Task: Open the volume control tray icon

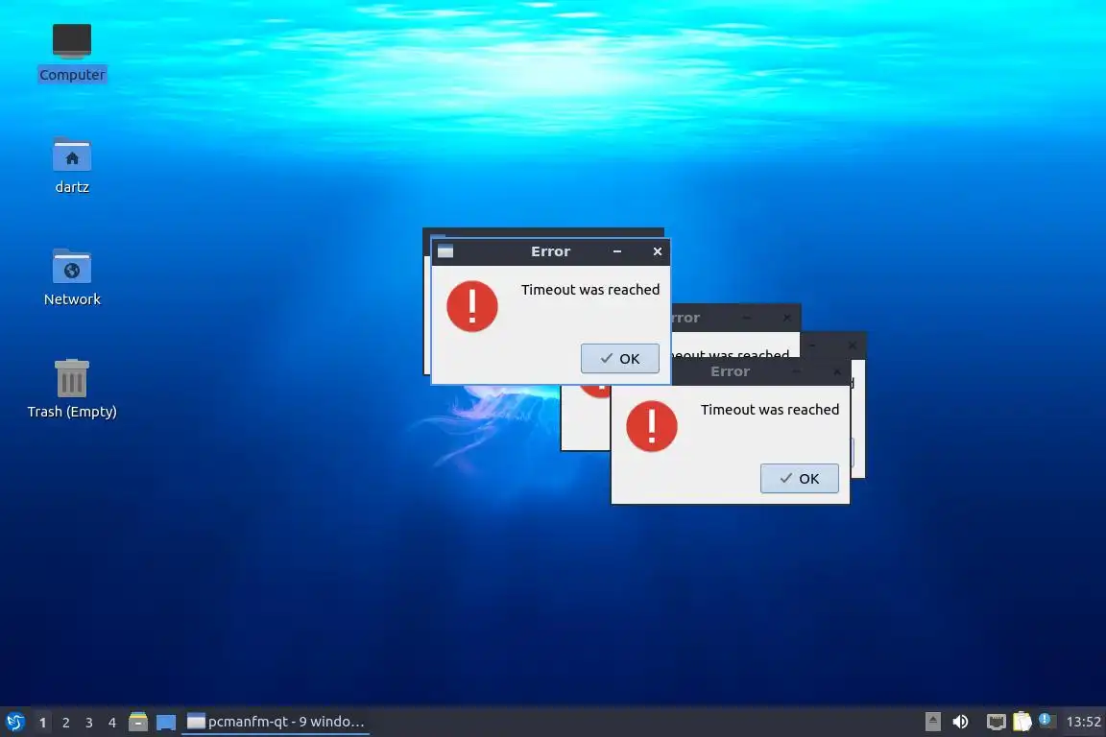Action: click(960, 722)
